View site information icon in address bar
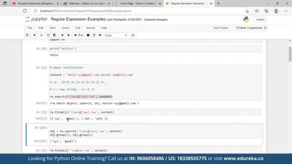This screenshot has width=292, height=164. 36,11
